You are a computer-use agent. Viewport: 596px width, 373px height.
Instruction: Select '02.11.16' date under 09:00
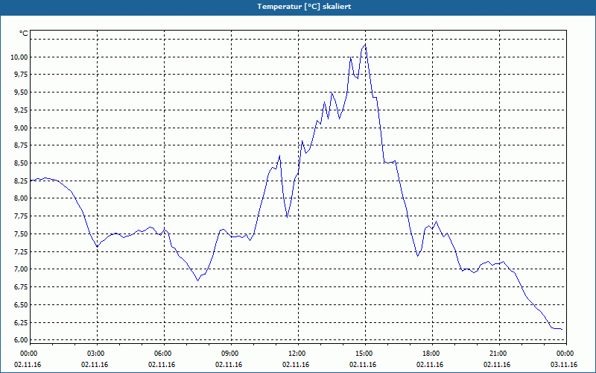(229, 365)
